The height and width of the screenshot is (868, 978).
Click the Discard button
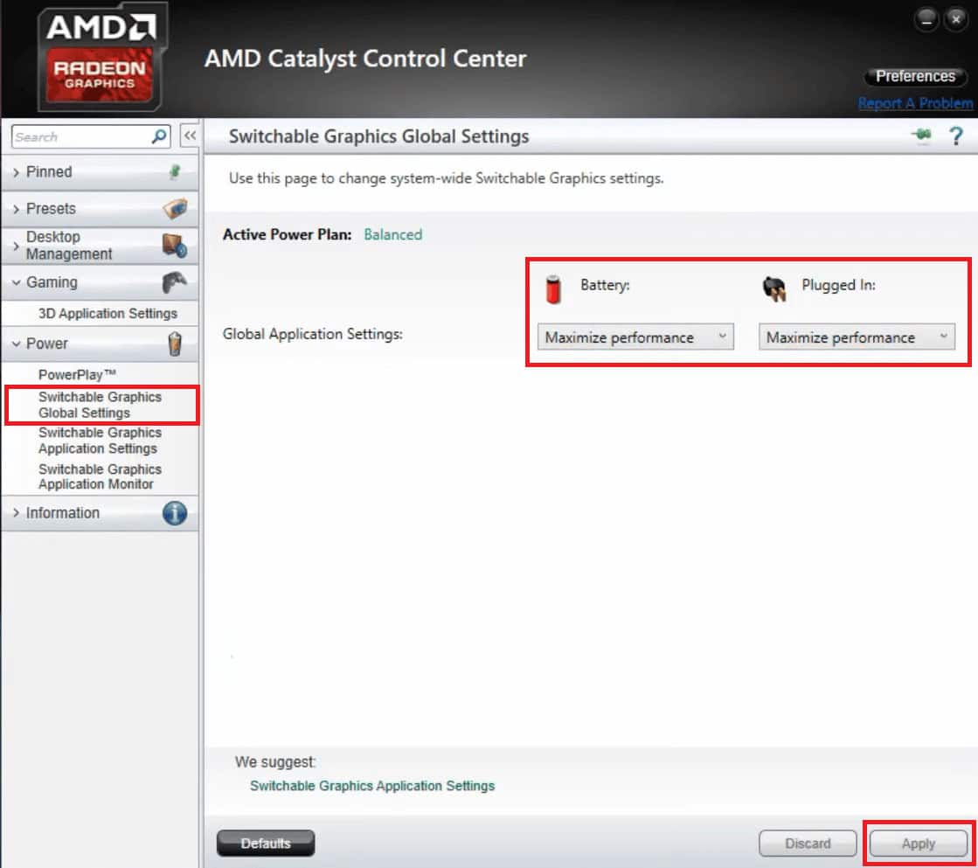808,843
